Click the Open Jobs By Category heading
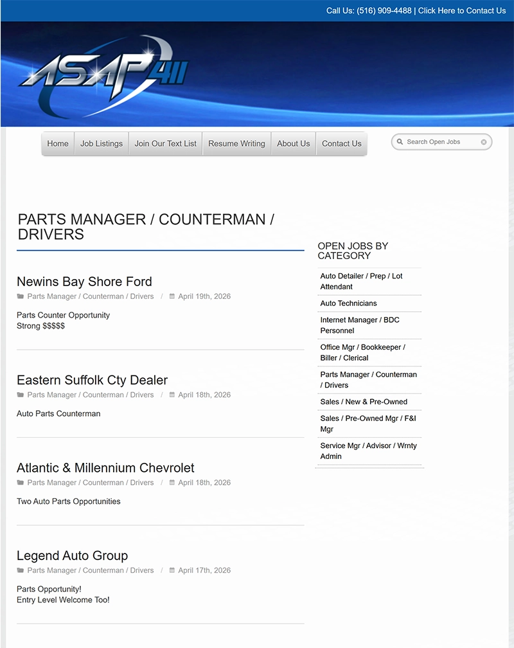Screen dimensions: 514x648 coord(353,251)
